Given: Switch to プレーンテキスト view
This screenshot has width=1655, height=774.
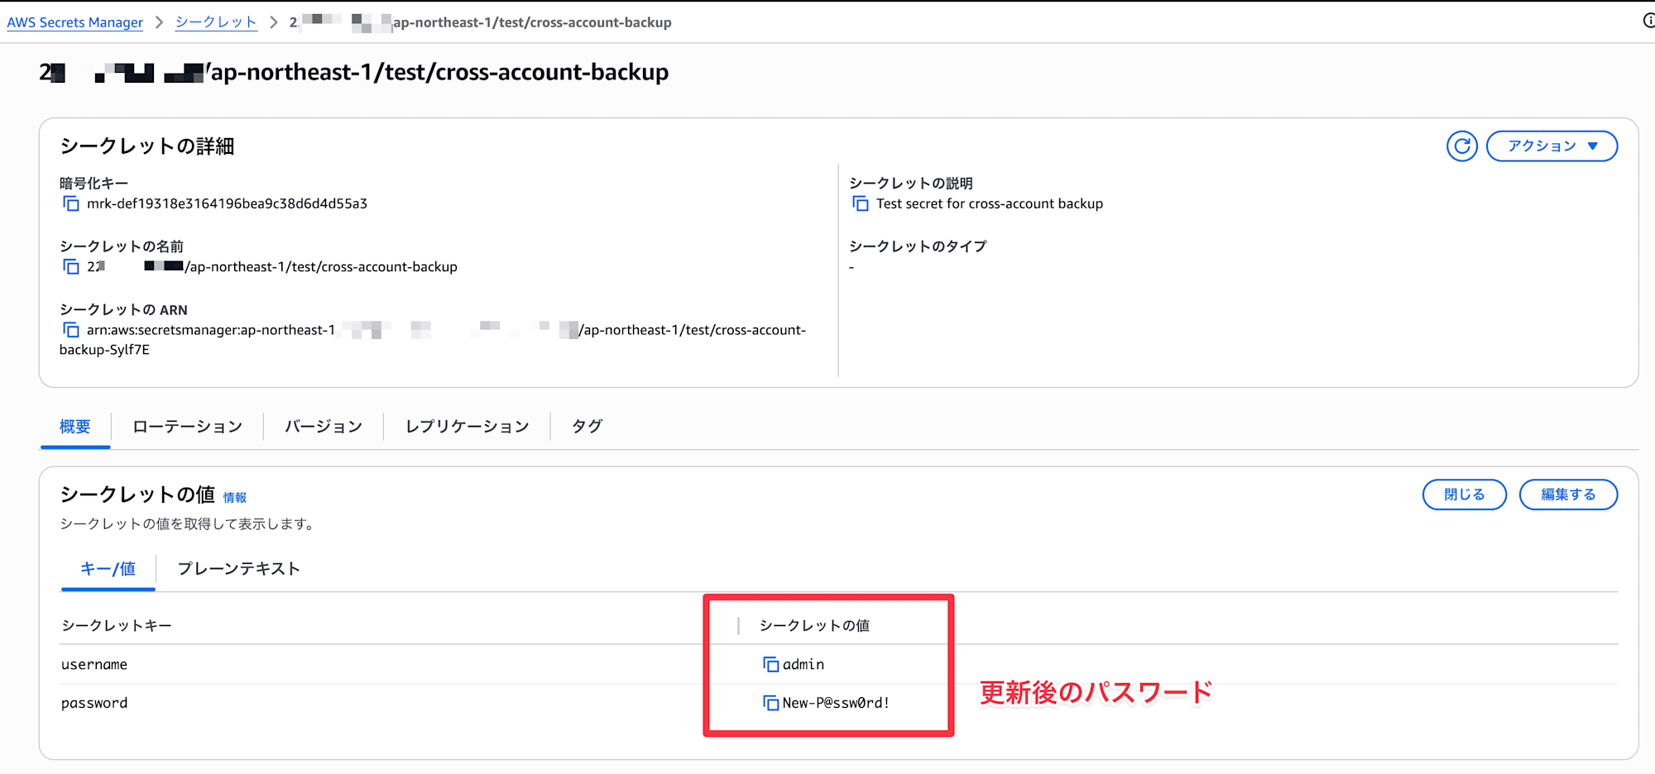Looking at the screenshot, I should pos(238,569).
